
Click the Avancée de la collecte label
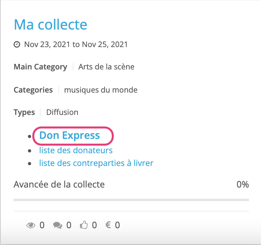(x=59, y=184)
